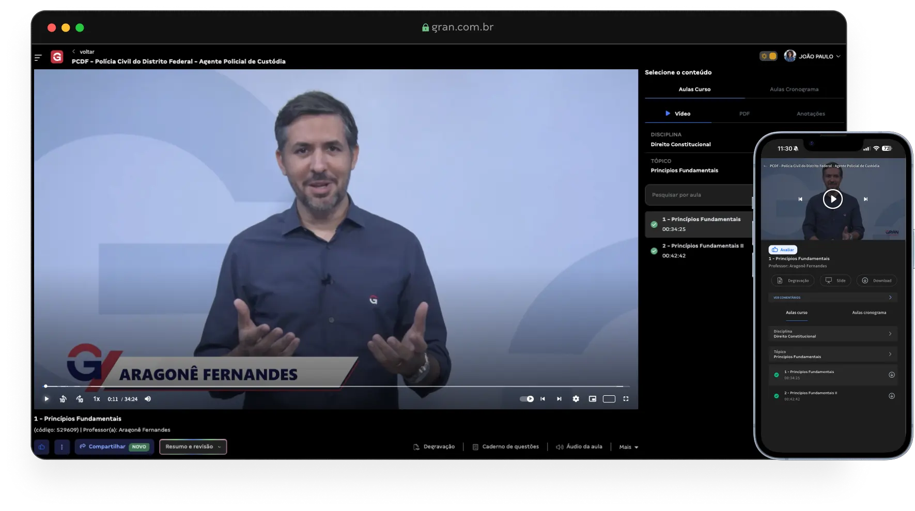This screenshot has width=915, height=511.
Task: Toggle autoplay in the video player
Action: [526, 398]
